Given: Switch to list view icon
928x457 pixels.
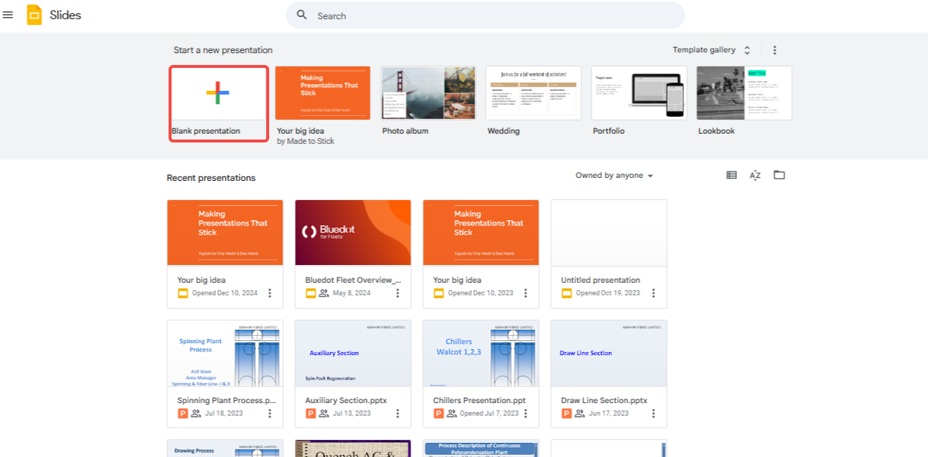Looking at the screenshot, I should pos(731,175).
